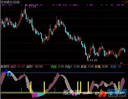Select the 天线: 10 indicator value

[x=115, y=67]
